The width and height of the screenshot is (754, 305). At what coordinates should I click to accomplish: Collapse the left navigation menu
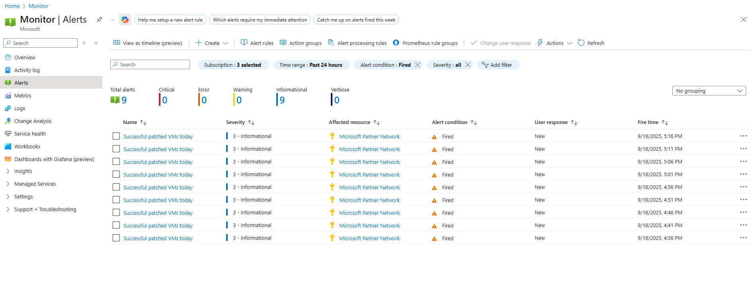[x=96, y=43]
